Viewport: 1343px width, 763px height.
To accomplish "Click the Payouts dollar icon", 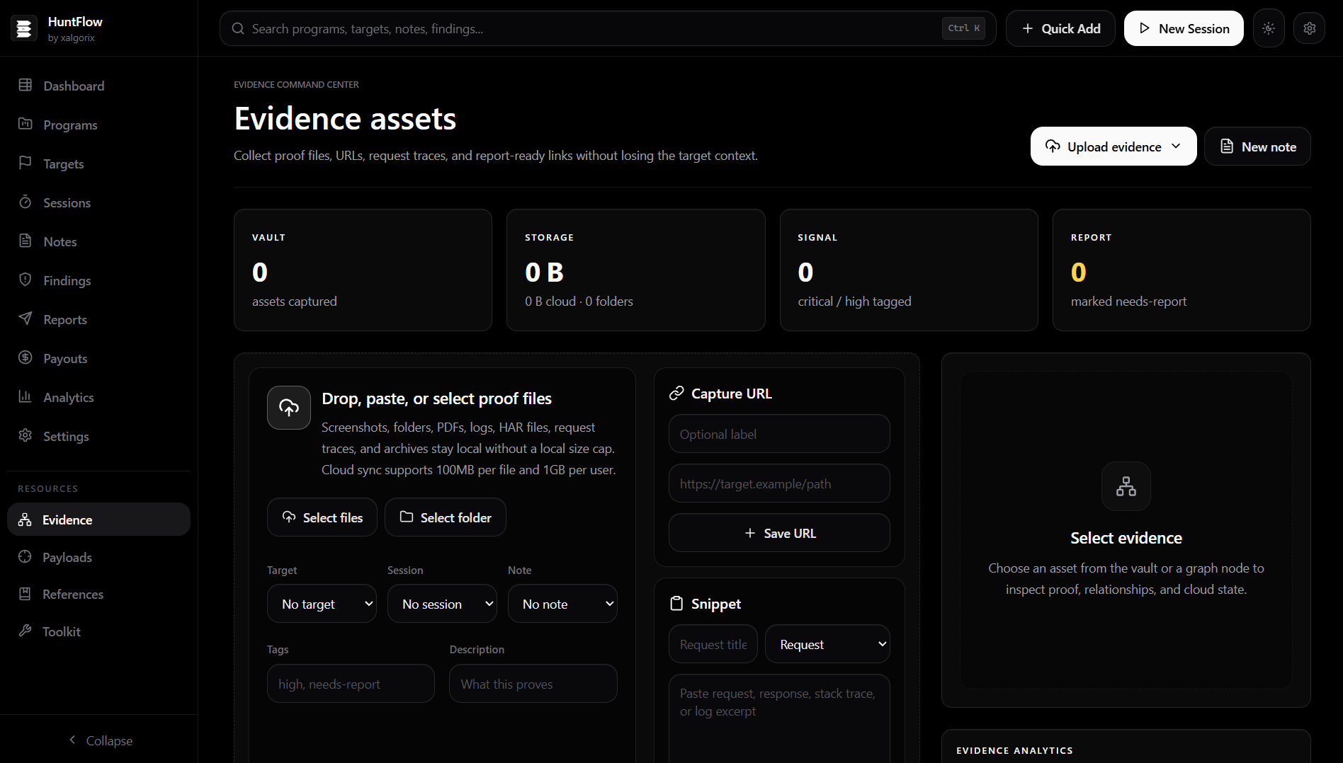I will click(25, 357).
